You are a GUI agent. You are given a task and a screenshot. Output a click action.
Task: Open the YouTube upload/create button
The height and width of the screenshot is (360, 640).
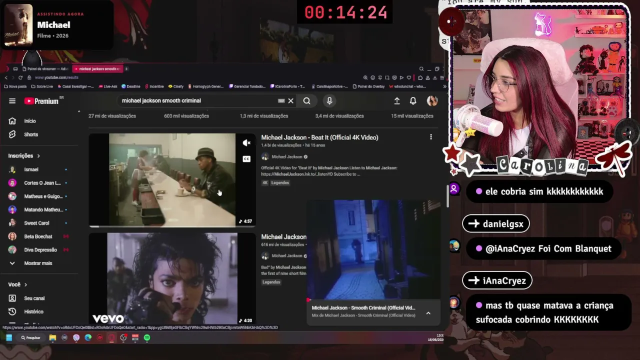click(397, 101)
